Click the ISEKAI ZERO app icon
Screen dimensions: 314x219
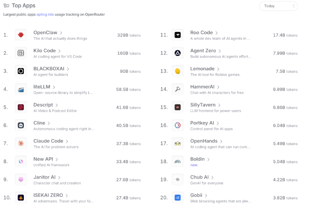[21, 198]
